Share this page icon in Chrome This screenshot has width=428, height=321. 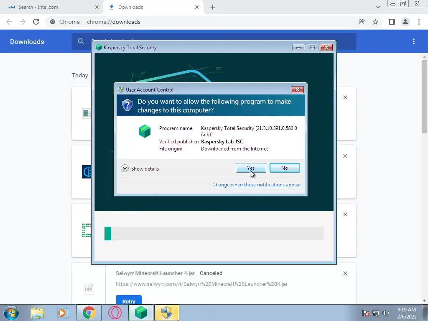point(362,22)
